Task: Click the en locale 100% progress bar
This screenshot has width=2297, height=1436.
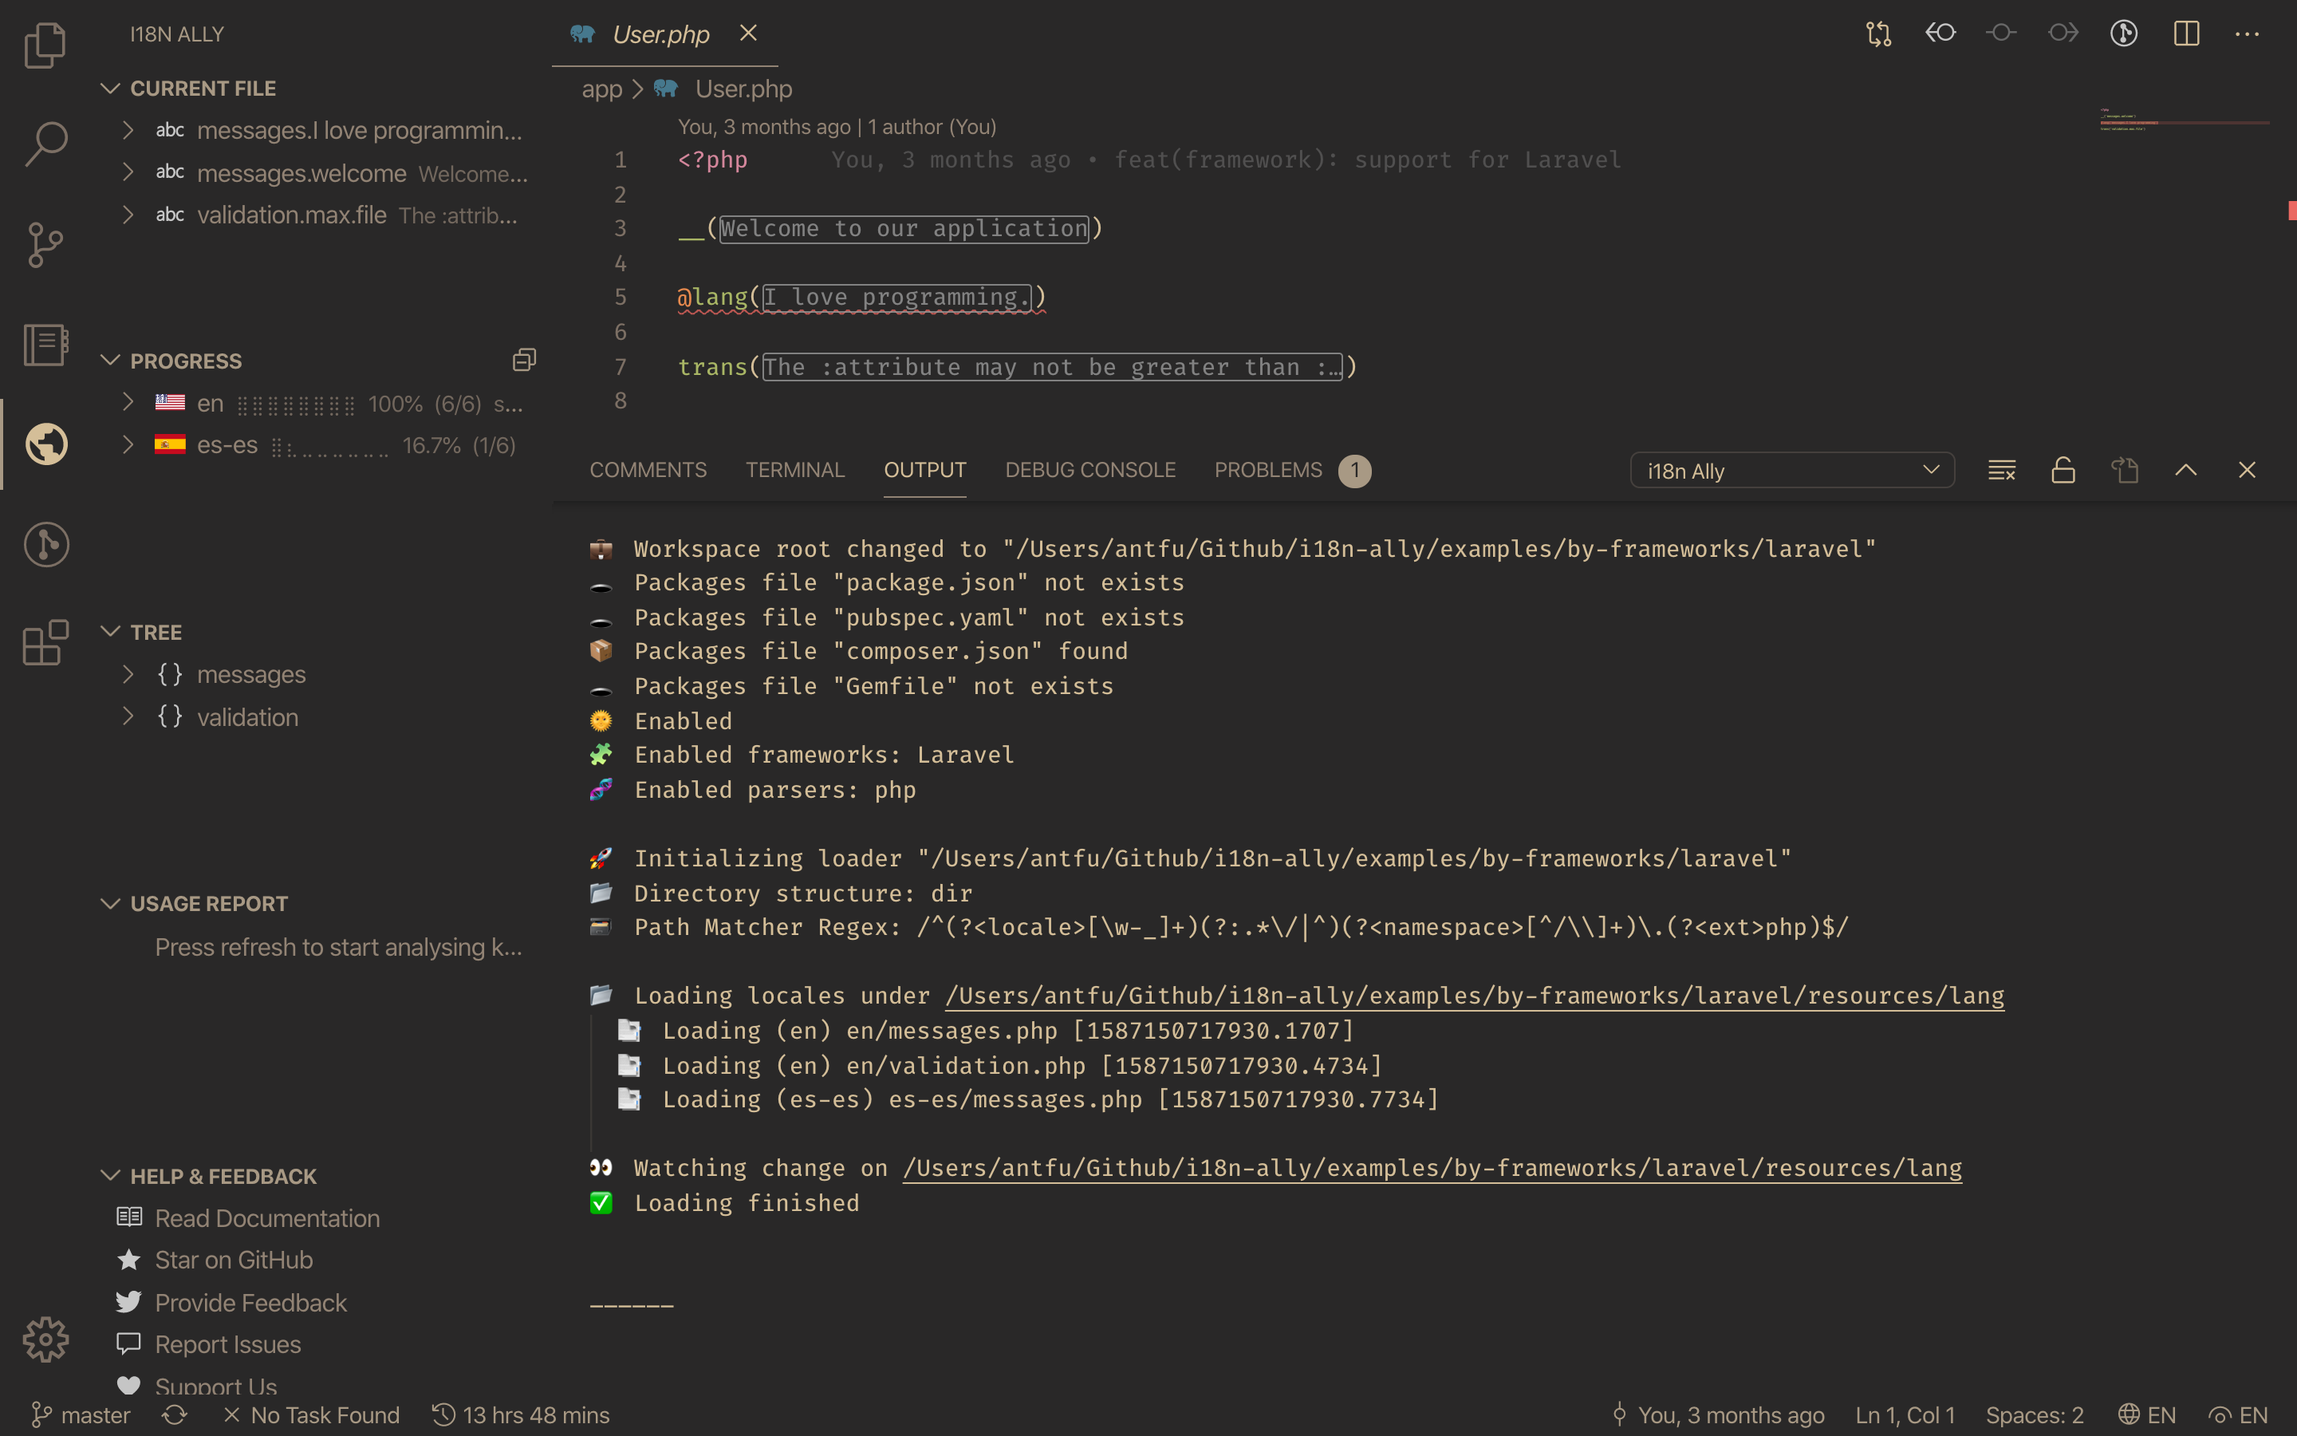Action: (295, 403)
